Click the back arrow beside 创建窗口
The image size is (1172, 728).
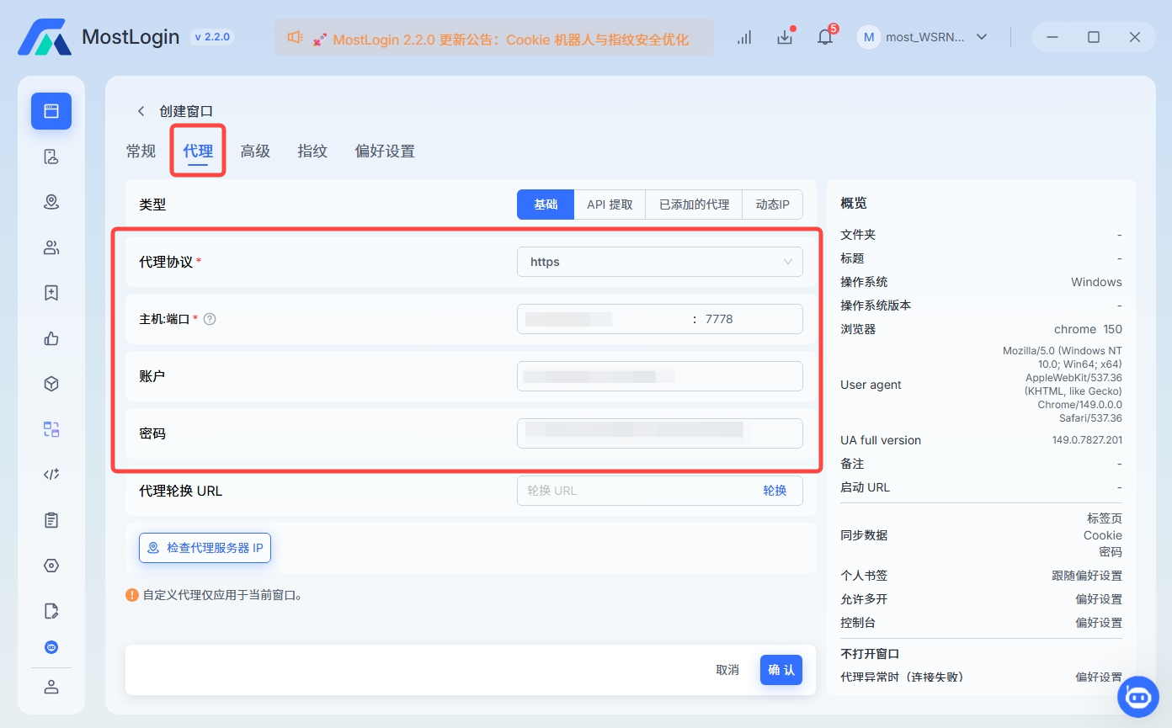pyautogui.click(x=141, y=111)
